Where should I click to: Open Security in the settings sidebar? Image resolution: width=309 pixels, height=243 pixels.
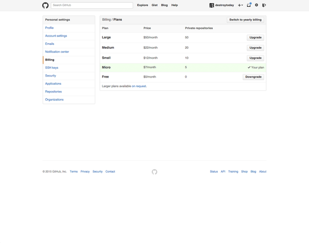click(x=50, y=76)
